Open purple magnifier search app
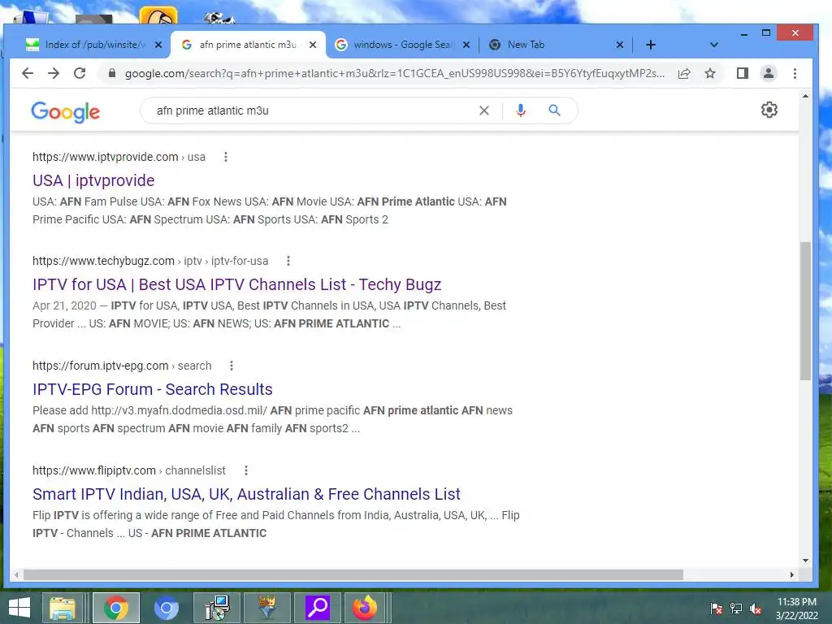 [318, 608]
